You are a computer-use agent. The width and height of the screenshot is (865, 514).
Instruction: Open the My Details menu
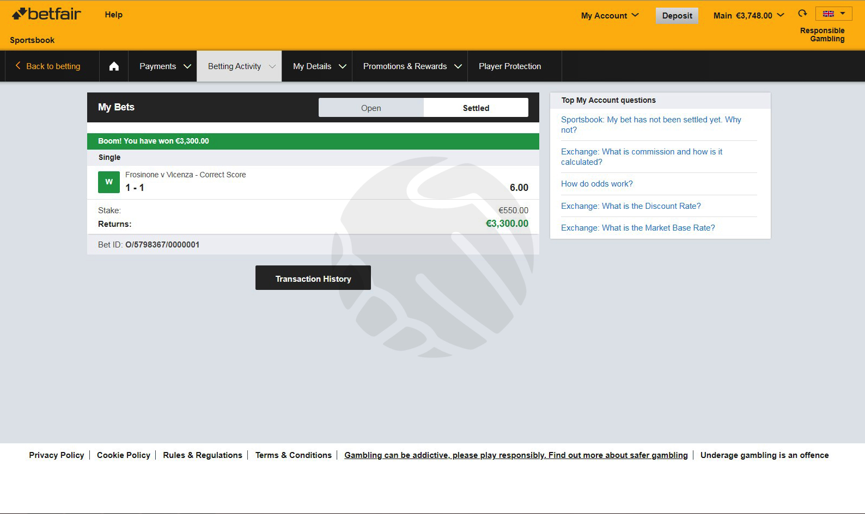[x=317, y=66]
